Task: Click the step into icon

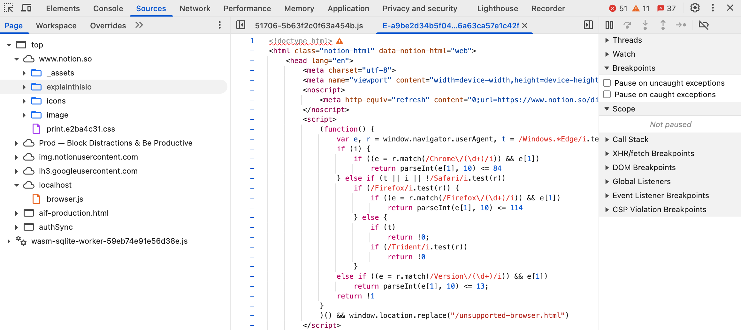Action: point(645,25)
